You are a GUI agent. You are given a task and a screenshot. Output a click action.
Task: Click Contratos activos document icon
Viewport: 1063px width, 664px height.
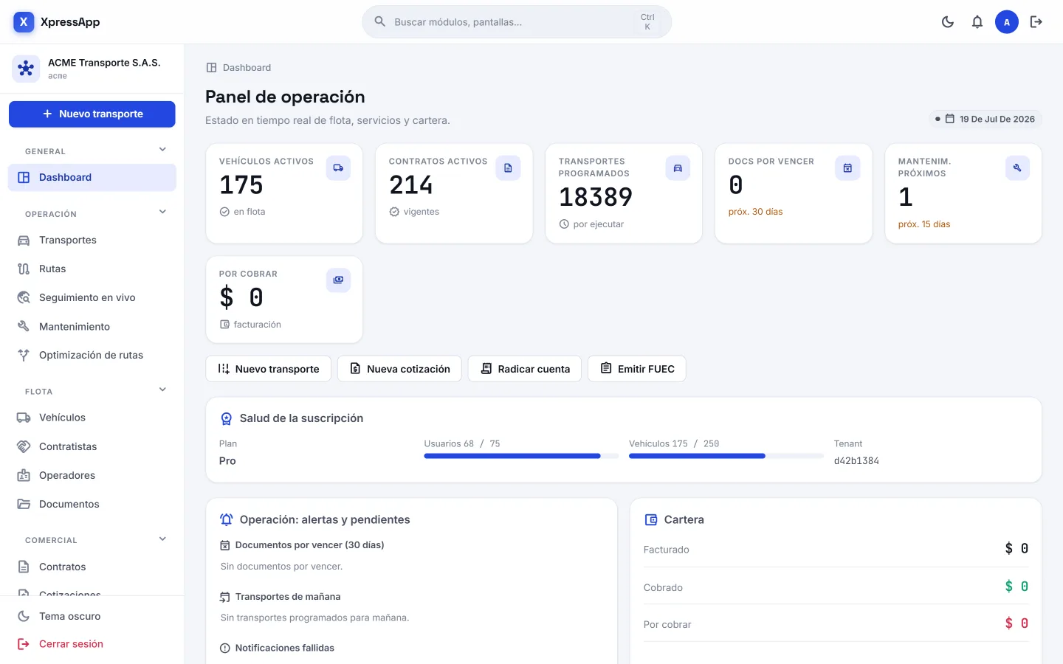(508, 168)
